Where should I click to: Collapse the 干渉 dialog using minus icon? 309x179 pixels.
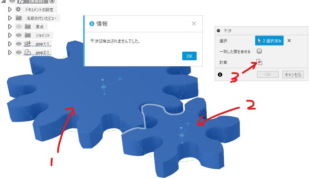218,31
